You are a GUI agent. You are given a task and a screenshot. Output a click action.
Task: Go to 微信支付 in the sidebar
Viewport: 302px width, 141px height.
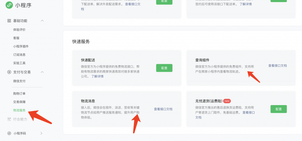tap(19, 81)
